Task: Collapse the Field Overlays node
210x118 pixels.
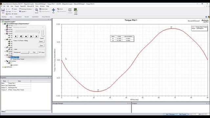Action: point(5,61)
